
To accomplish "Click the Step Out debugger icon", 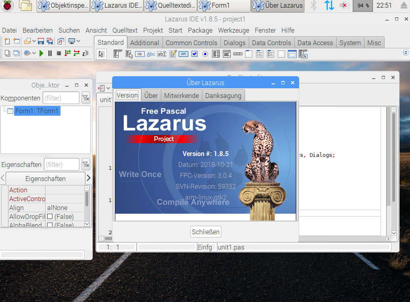I will [85, 54].
